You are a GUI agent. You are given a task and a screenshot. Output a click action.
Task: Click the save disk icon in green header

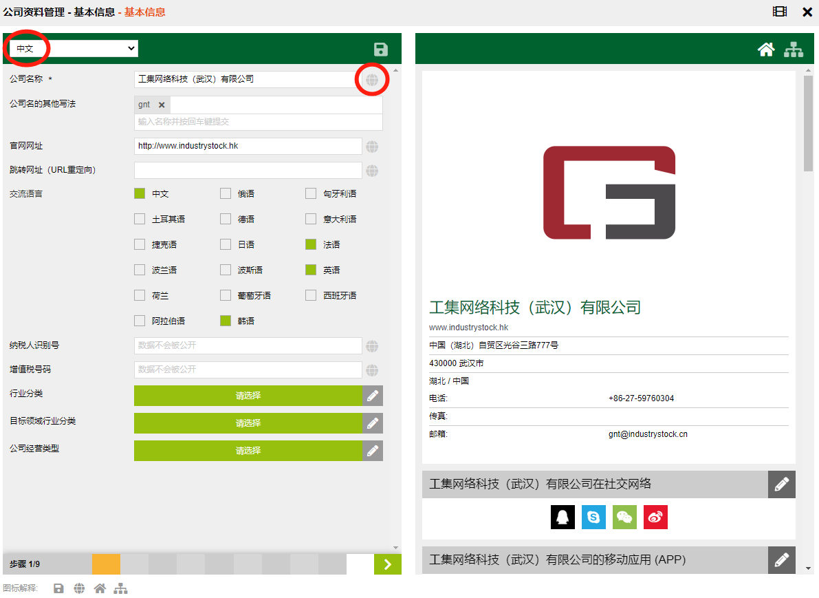(380, 49)
